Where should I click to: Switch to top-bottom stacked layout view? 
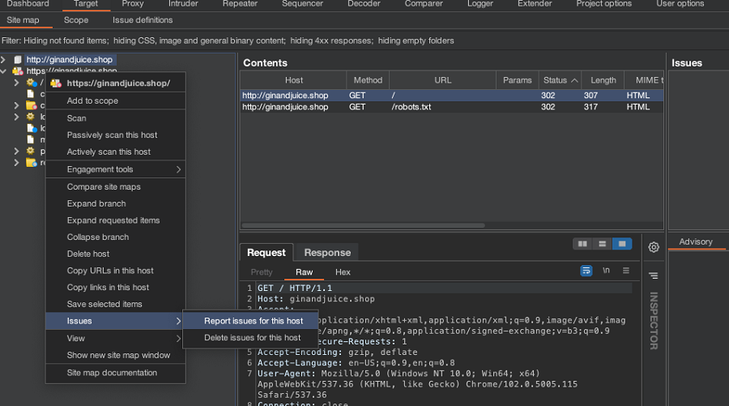[x=602, y=244]
